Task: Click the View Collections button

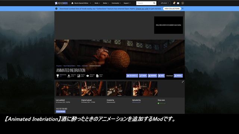Action: click(172, 9)
